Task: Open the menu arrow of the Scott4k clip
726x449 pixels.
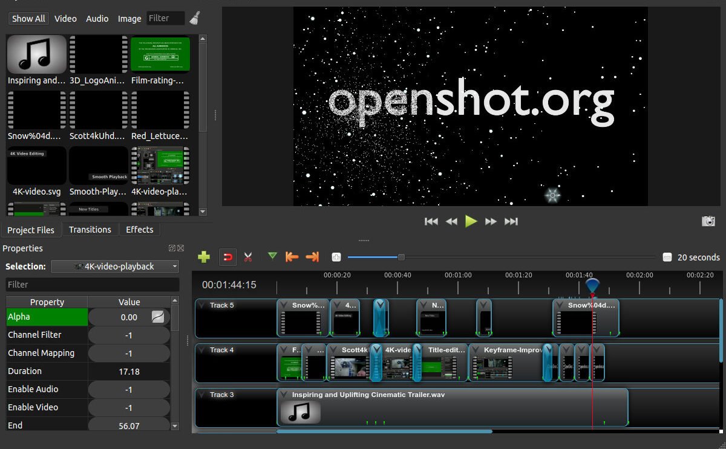Action: [335, 350]
